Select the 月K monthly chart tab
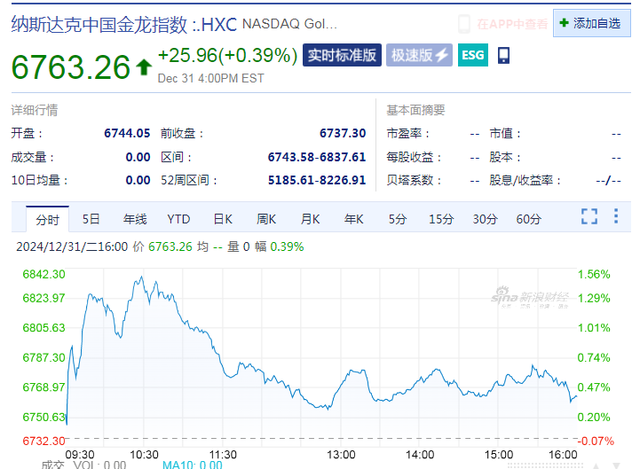Viewport: 632px width, 469px height. tap(310, 219)
